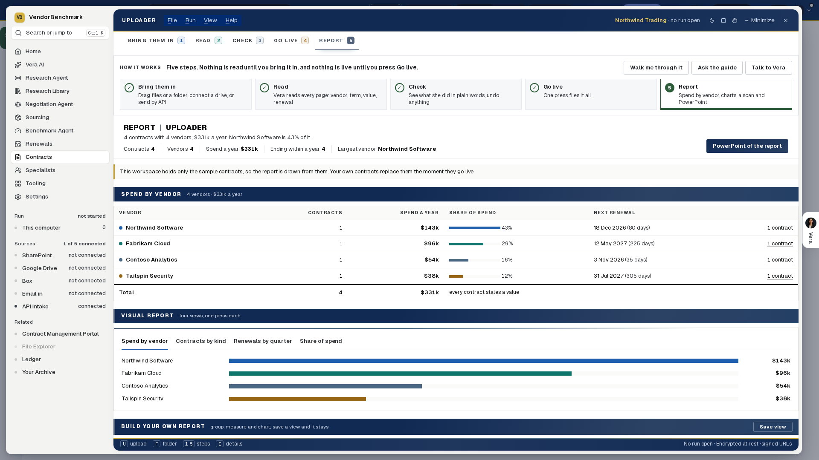Screen dimensions: 819x460
Task: Switch to the Check step tab
Action: (248, 40)
